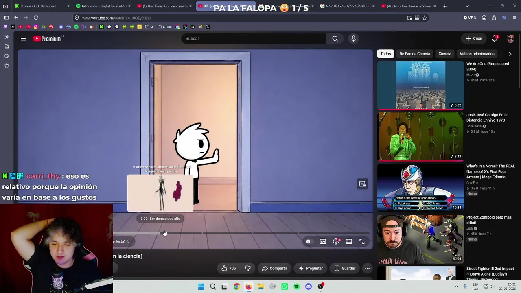This screenshot has width=521, height=293.
Task: Select the Ciencia filter chip
Action: point(444,54)
